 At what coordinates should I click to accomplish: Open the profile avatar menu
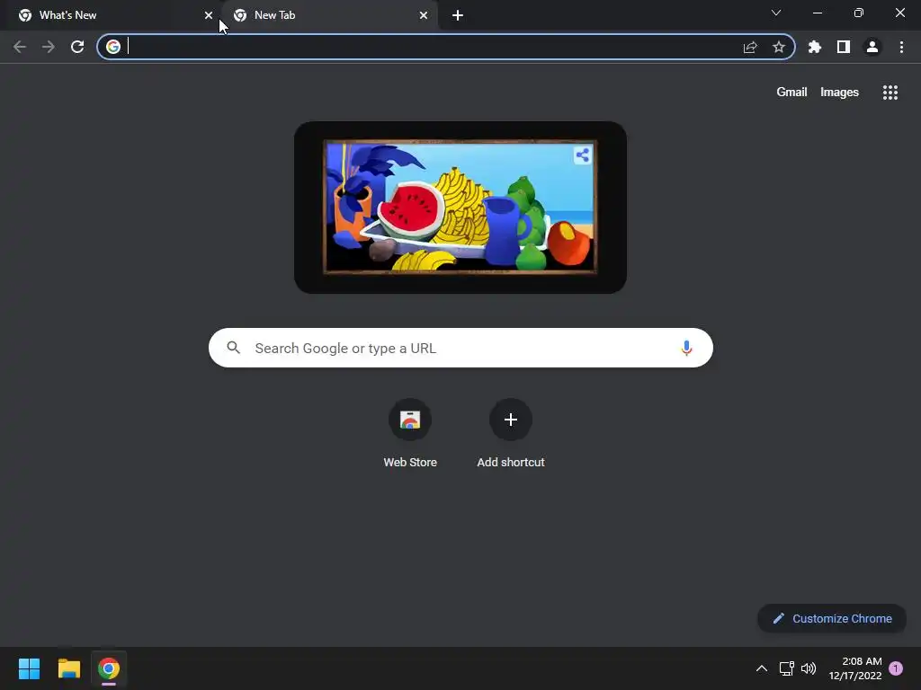point(872,47)
